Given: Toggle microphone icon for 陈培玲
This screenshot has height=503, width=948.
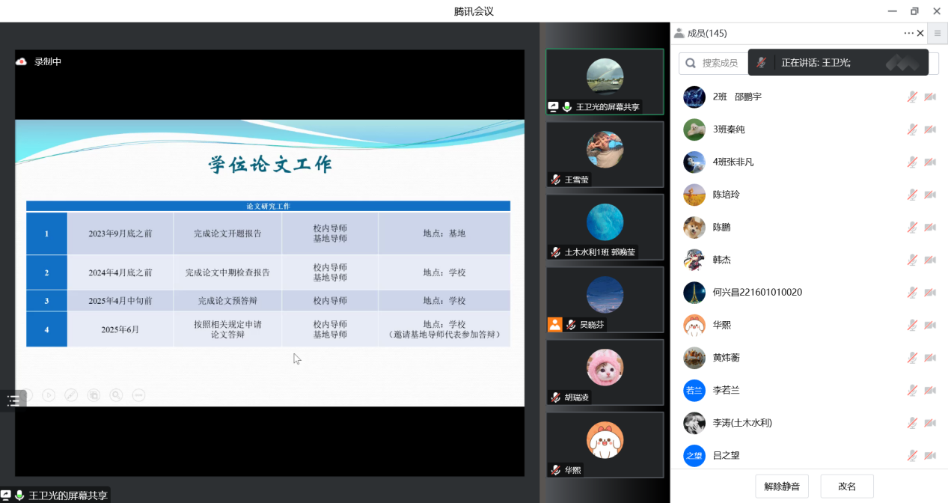Looking at the screenshot, I should pos(912,195).
